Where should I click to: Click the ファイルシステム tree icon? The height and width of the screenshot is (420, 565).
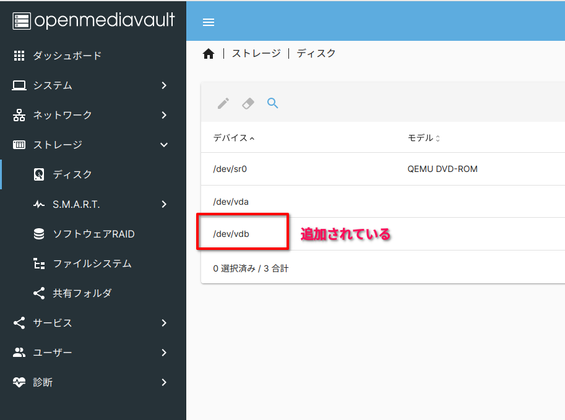pos(39,264)
